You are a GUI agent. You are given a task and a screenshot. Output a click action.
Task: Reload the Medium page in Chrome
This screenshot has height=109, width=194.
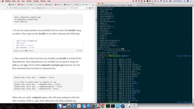(8, 8)
